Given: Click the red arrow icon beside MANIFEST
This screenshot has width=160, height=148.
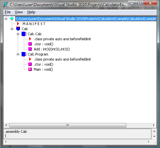Looking at the screenshot, I should point(18,24).
